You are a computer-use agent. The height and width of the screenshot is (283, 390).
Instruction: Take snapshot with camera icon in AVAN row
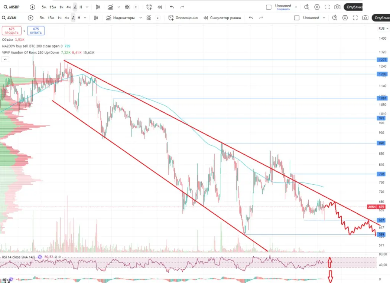[365, 18]
